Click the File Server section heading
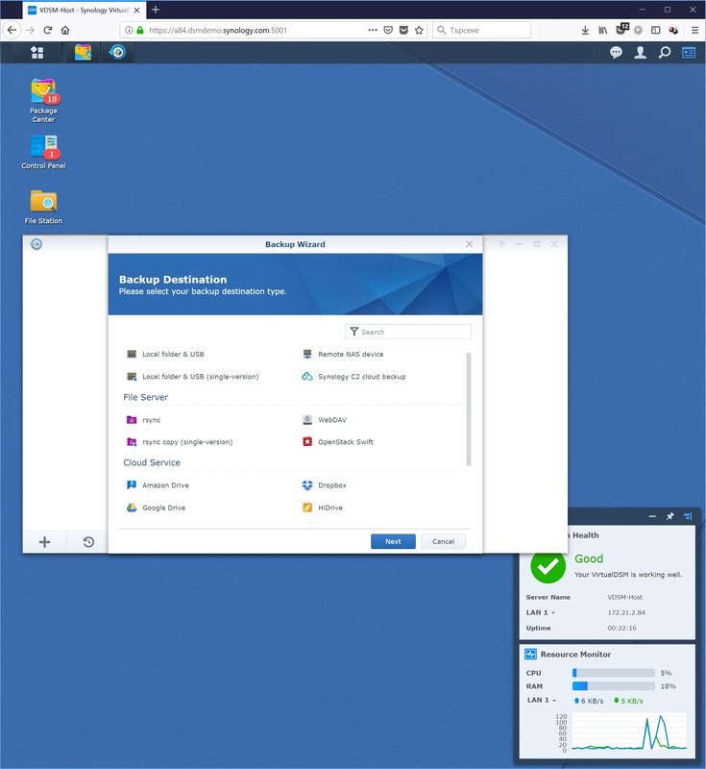This screenshot has height=769, width=706. [145, 397]
